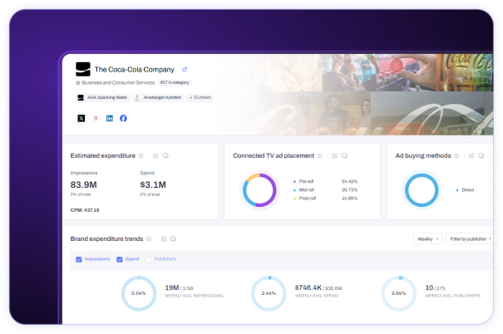The height and width of the screenshot is (334, 503).
Task: Copy the Estimated expenditure card
Action: pyautogui.click(x=165, y=155)
